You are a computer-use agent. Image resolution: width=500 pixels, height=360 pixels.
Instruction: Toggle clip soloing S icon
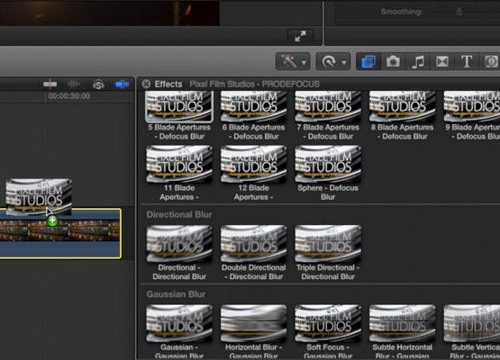[x=98, y=85]
